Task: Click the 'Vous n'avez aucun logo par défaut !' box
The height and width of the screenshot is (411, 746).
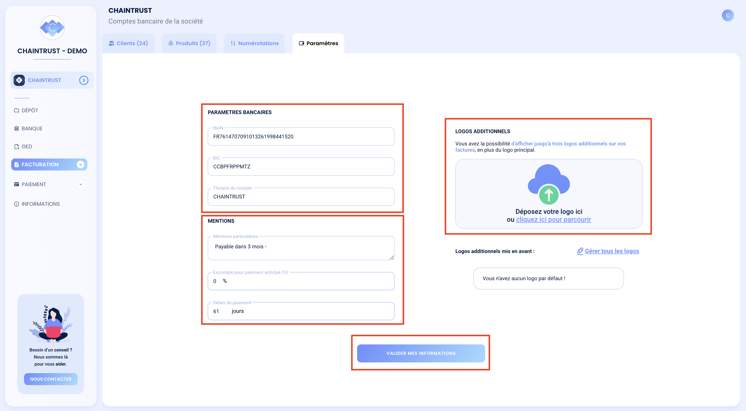Action: [x=548, y=278]
